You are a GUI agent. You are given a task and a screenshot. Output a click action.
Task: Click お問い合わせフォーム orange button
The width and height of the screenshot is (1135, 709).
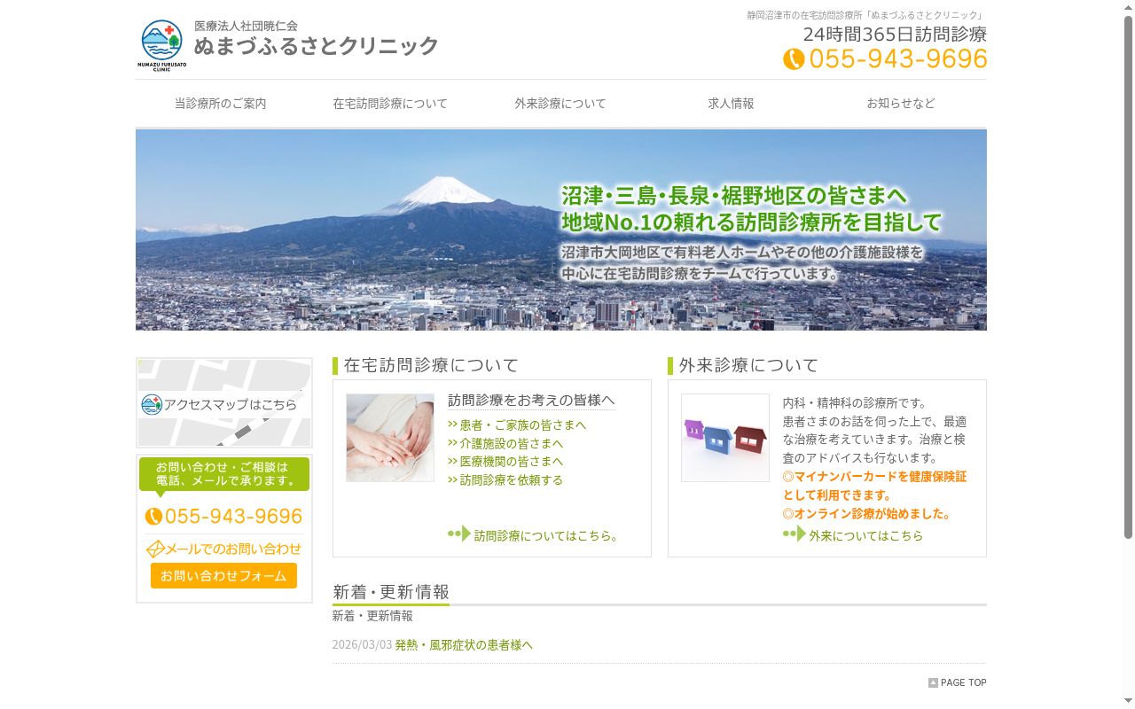coord(223,575)
